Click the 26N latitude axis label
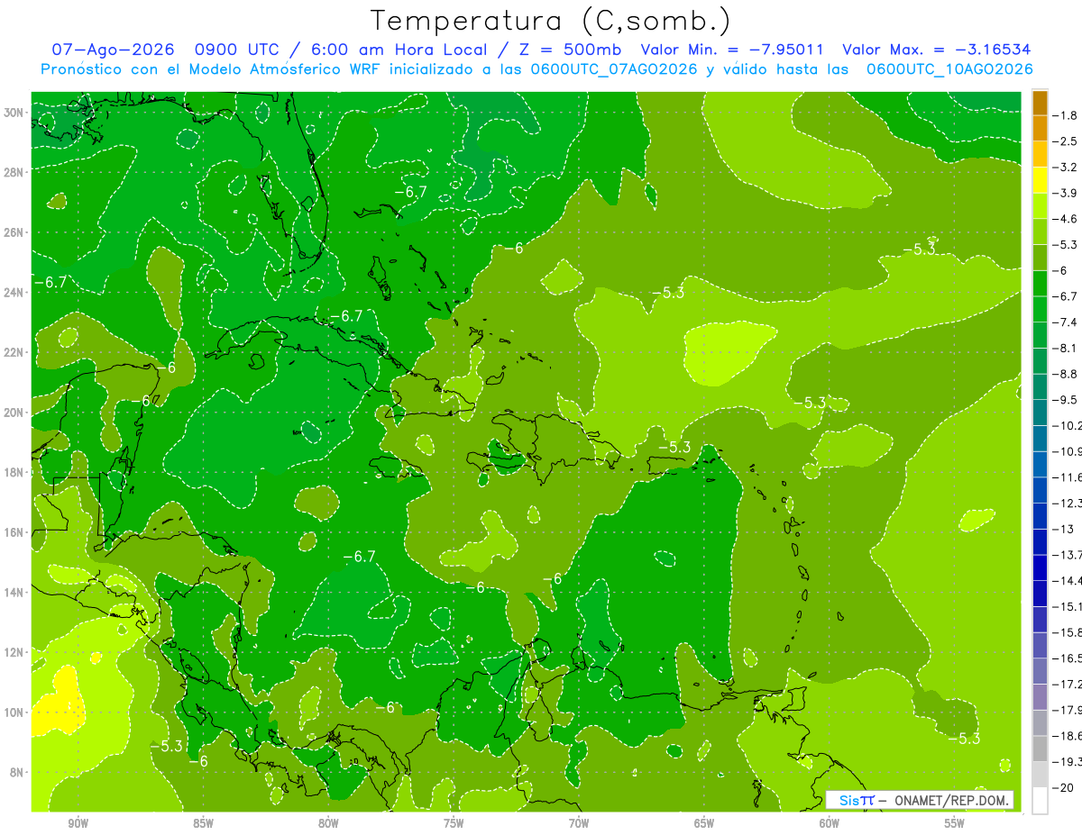Screen dimensions: 1082x835 coord(14,232)
